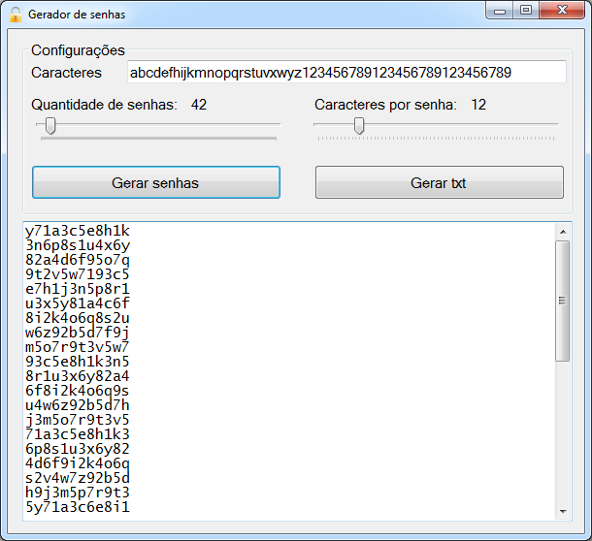
Task: Click the Caracteres por senha slider thumb
Action: coord(359,126)
